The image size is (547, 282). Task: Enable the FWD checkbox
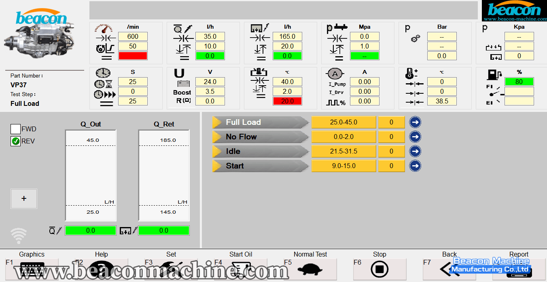(15, 129)
